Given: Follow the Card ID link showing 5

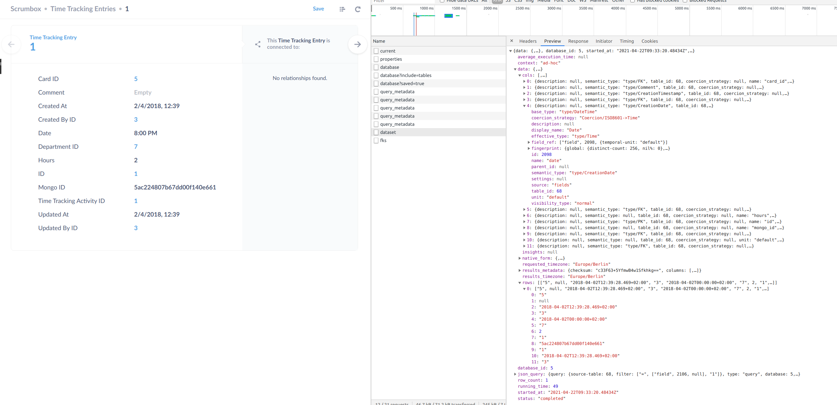Looking at the screenshot, I should [136, 79].
